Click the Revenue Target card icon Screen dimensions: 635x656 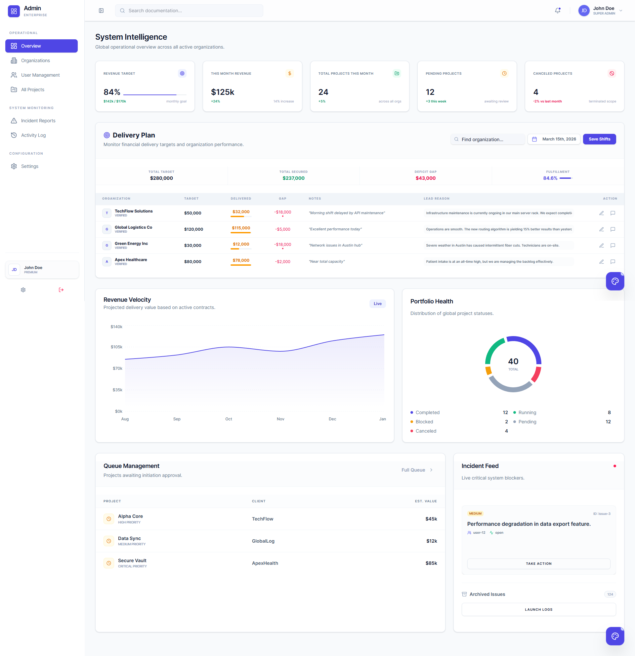(x=182, y=73)
